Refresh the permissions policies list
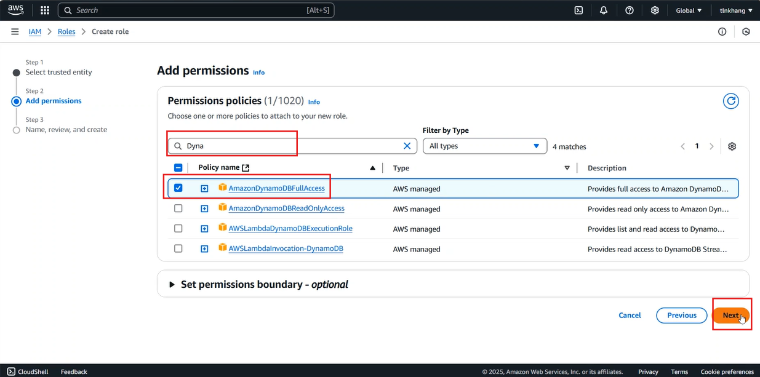Viewport: 760px width, 377px height. pos(730,101)
